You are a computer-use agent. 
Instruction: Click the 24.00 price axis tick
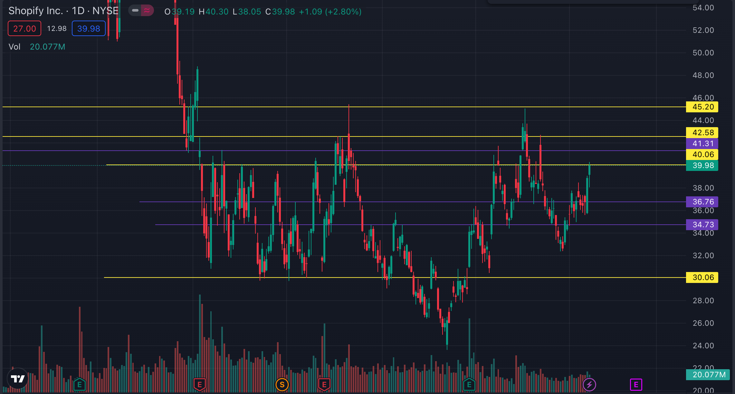pos(703,346)
